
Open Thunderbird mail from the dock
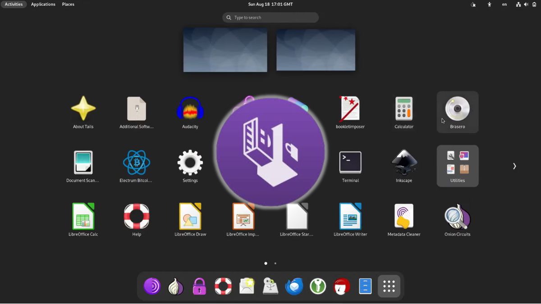pos(294,286)
